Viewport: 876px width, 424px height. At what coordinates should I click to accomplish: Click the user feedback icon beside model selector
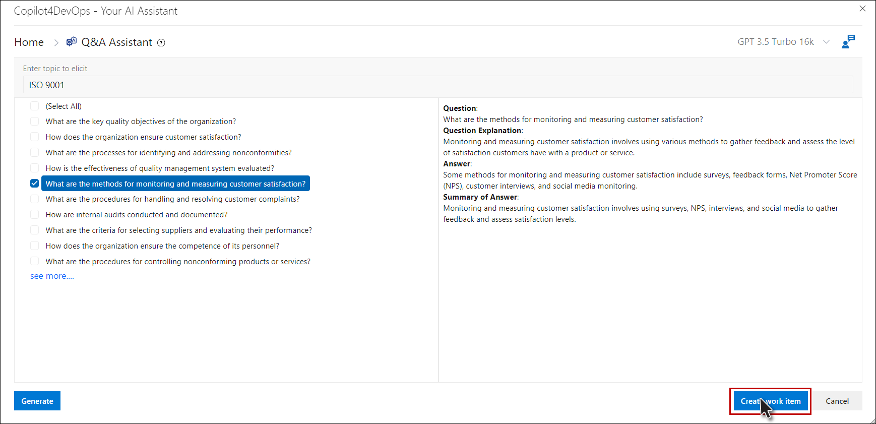(x=848, y=42)
